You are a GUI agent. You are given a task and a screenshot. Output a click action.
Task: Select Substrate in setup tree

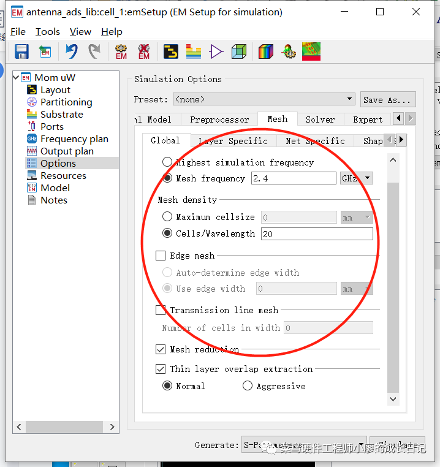(x=62, y=115)
